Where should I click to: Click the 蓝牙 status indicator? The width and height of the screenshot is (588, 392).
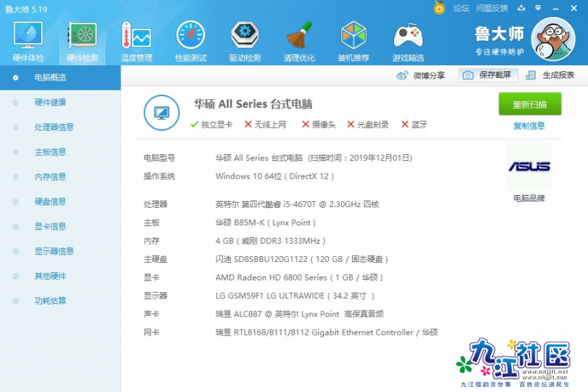(x=414, y=124)
